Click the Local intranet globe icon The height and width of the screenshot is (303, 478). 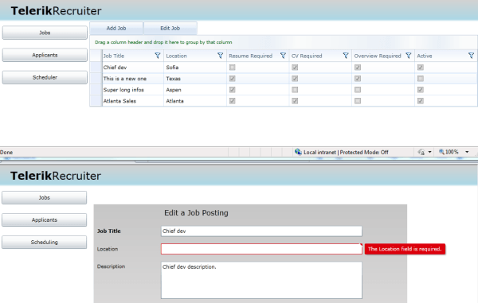[298, 152]
